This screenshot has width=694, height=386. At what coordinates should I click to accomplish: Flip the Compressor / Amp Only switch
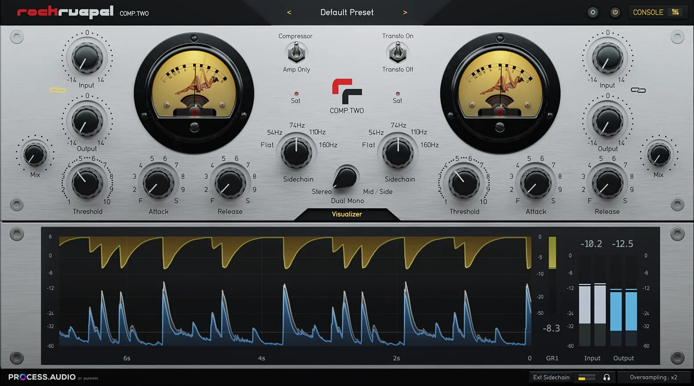(x=296, y=53)
